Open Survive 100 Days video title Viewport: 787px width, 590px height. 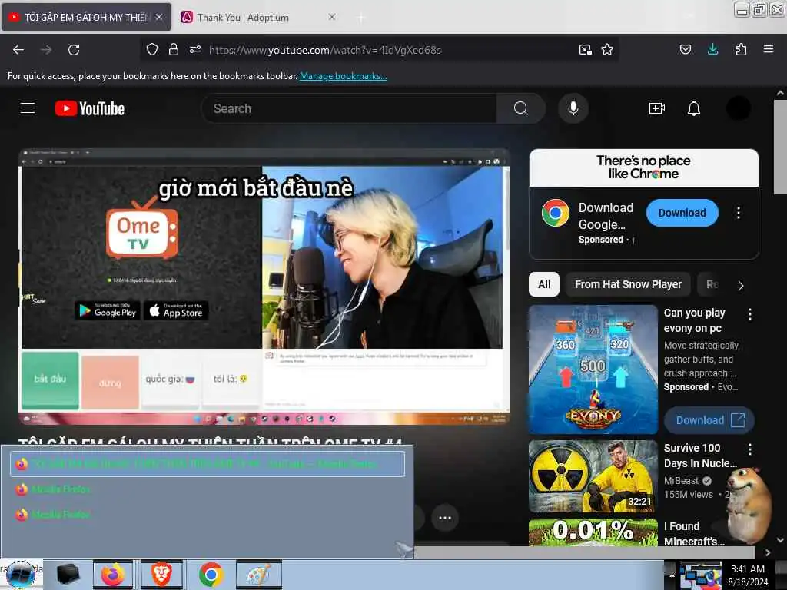(x=700, y=456)
